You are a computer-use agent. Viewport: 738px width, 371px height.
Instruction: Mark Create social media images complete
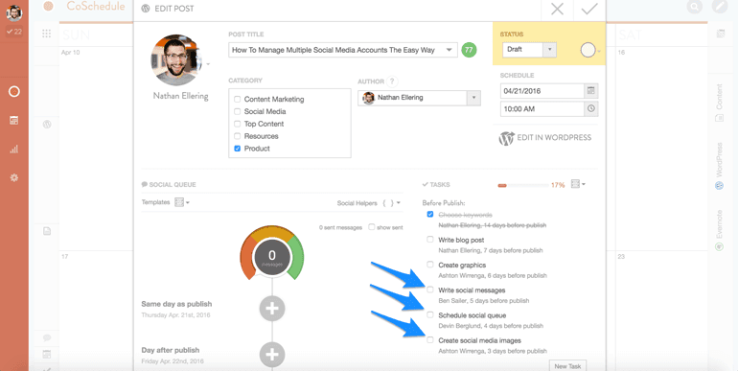click(x=429, y=339)
